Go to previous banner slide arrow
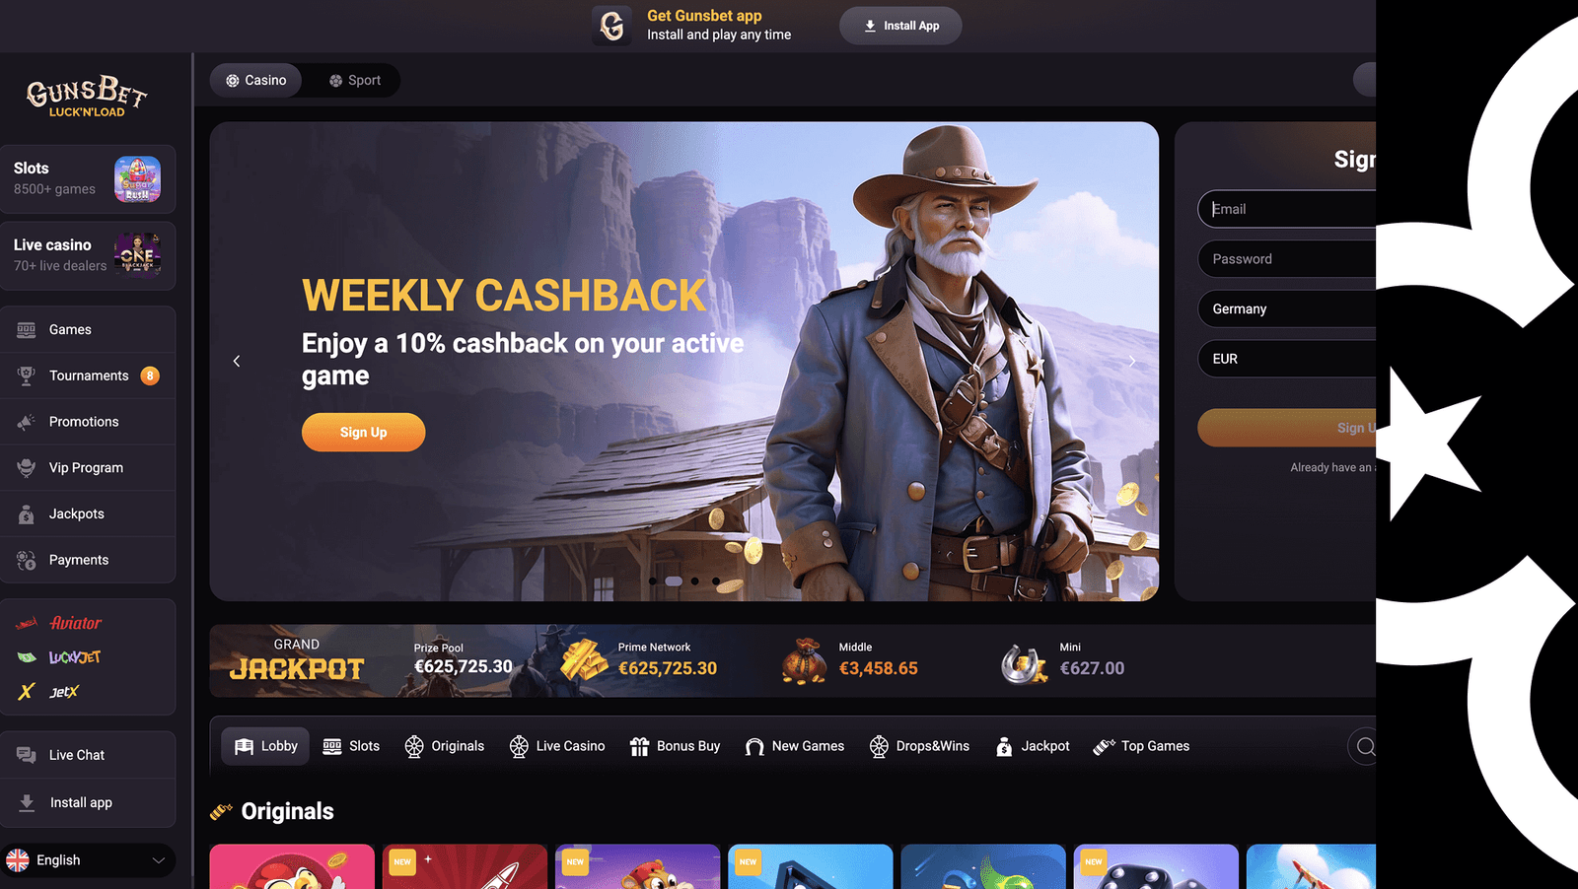Image resolution: width=1578 pixels, height=889 pixels. (x=237, y=362)
